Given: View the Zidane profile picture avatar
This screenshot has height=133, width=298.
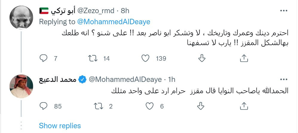Looking at the screenshot, I should click(21, 17).
